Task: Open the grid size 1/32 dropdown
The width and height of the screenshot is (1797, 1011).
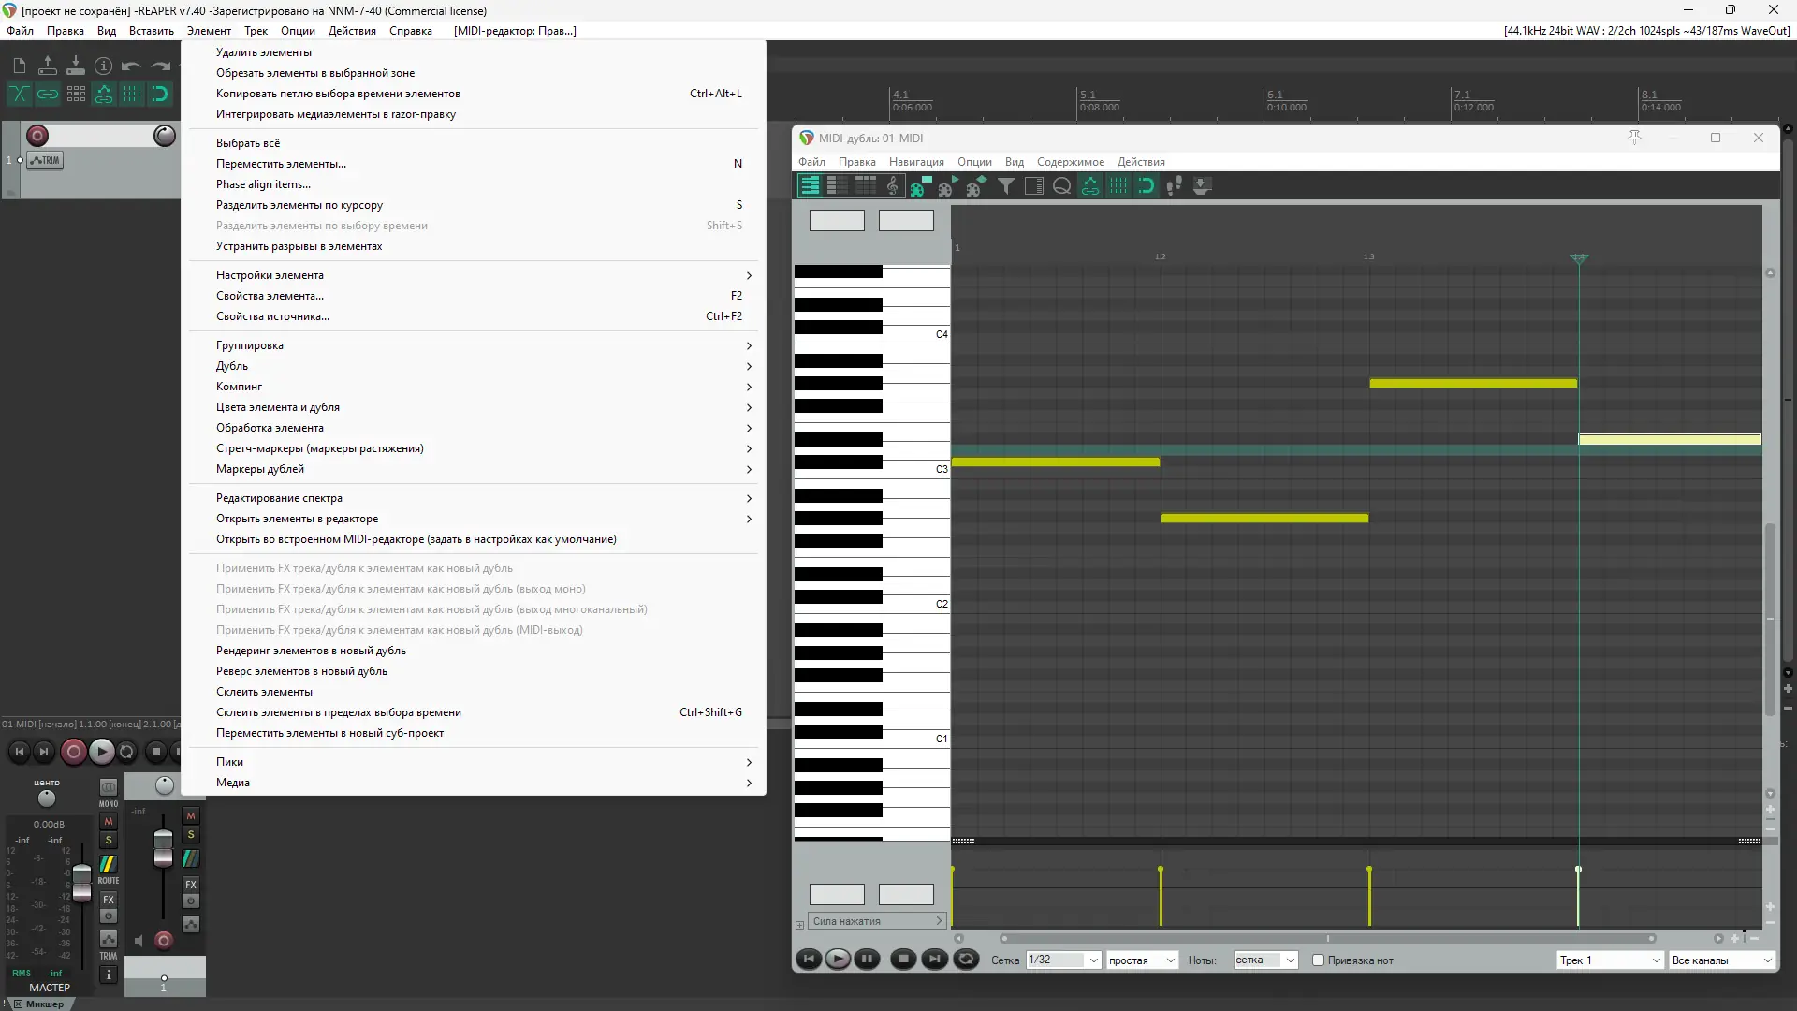Action: coord(1063,960)
